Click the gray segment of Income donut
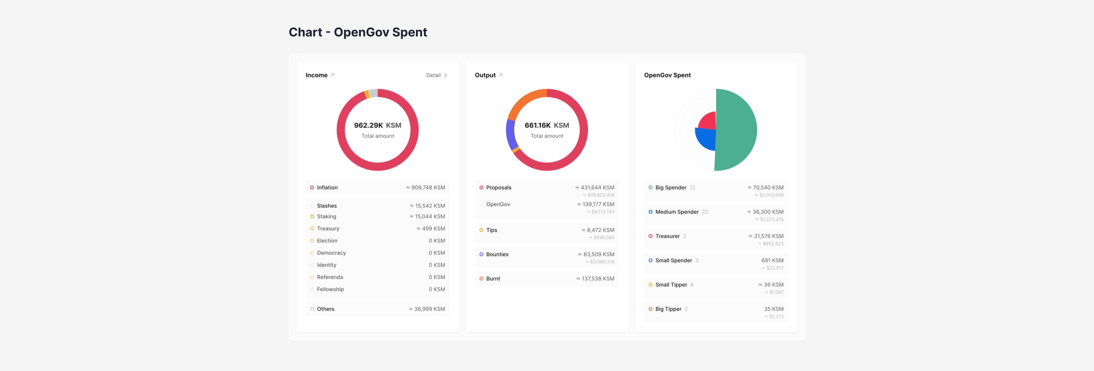Image resolution: width=1094 pixels, height=371 pixels. [373, 93]
